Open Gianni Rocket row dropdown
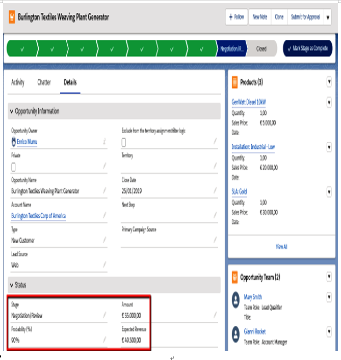 (329, 331)
